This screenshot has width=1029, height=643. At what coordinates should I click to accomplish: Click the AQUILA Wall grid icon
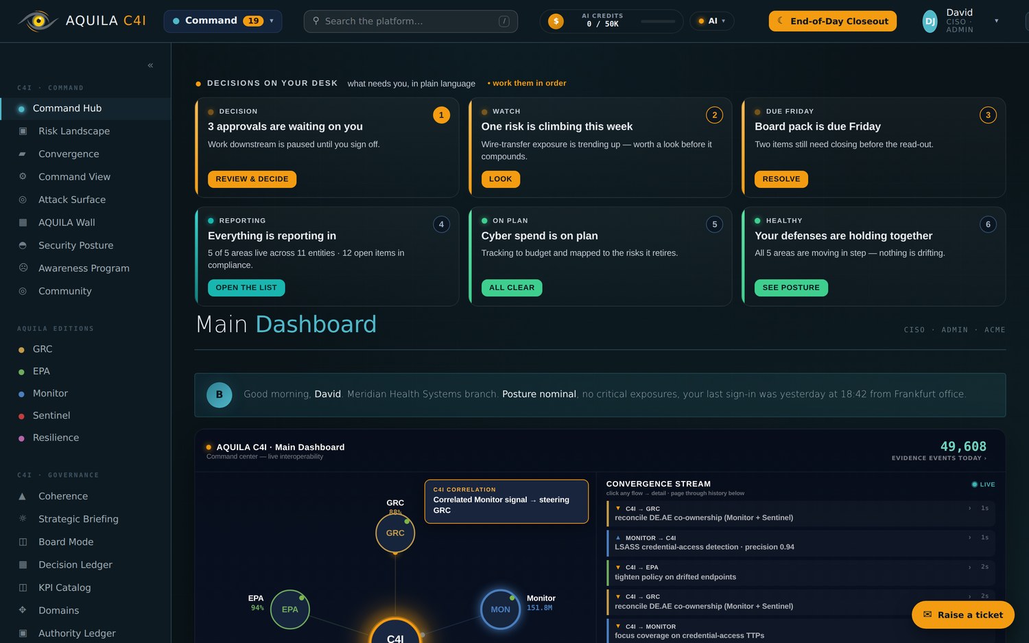(23, 222)
